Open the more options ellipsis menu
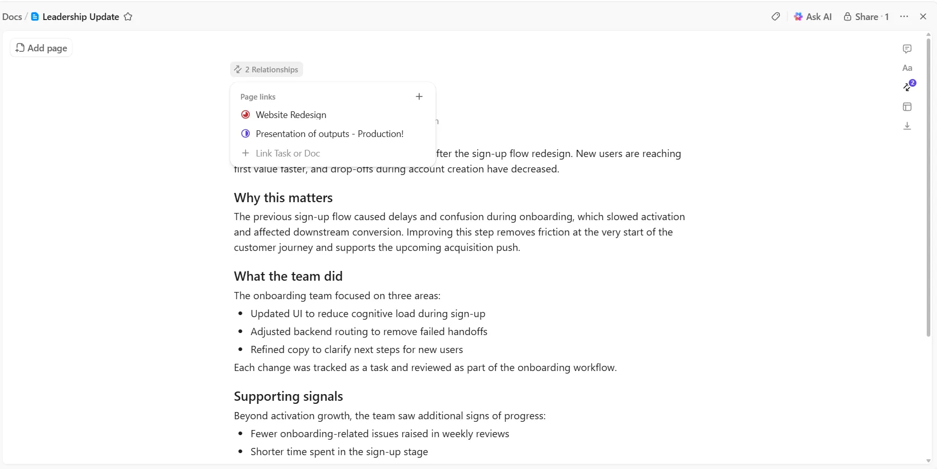The image size is (937, 469). coord(904,17)
